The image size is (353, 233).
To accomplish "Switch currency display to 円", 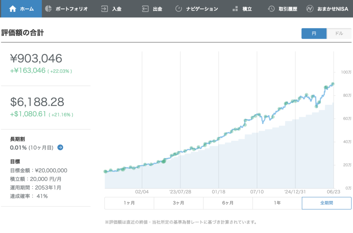I will (314, 33).
